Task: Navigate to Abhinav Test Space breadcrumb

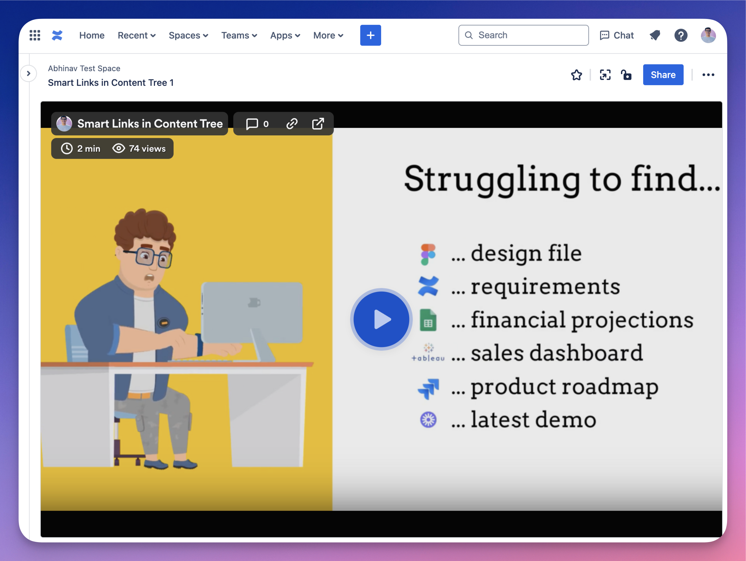Action: point(84,68)
